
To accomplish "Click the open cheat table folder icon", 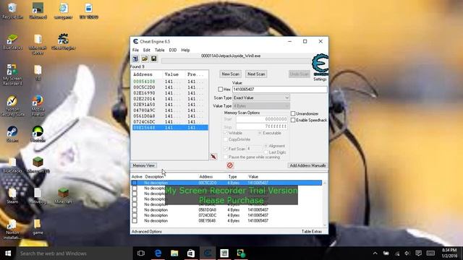I will coord(145,58).
